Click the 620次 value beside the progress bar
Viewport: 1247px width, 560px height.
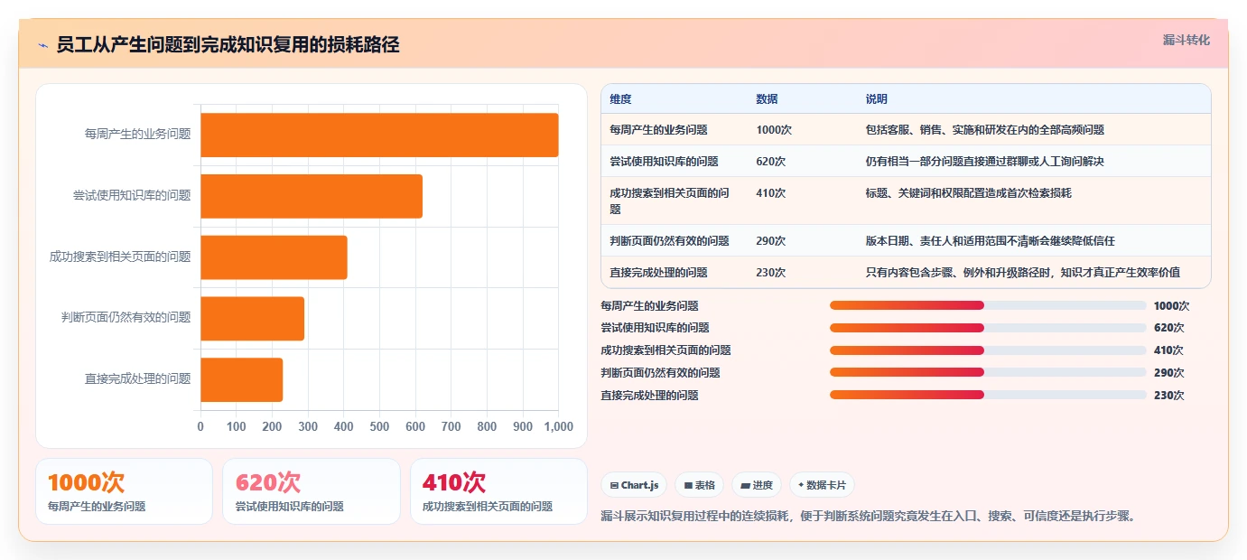tap(1168, 328)
